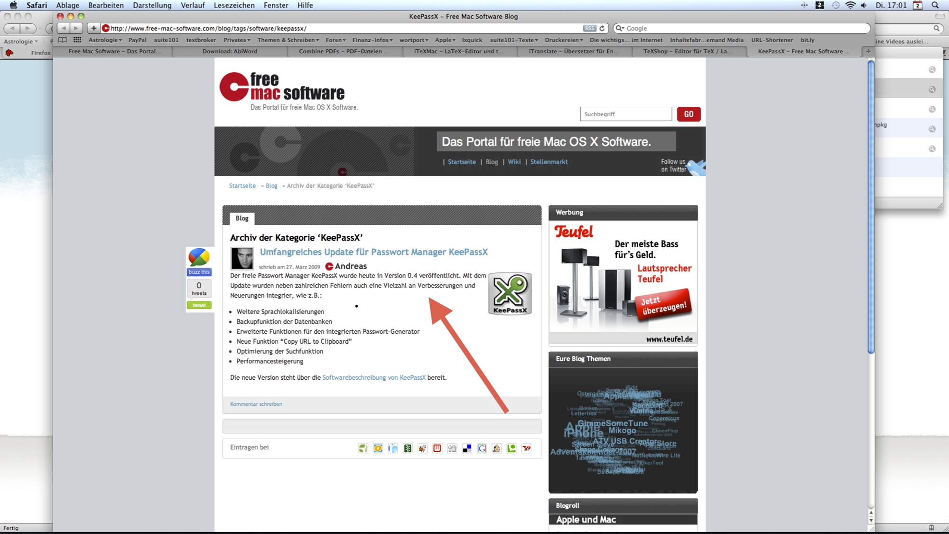Show all bookmarks via the open-book icon

pyautogui.click(x=63, y=40)
